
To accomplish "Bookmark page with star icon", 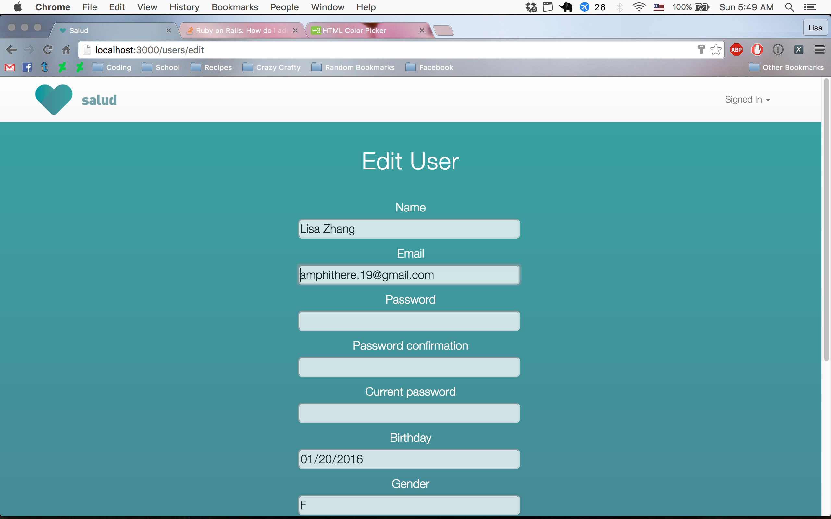I will (x=716, y=50).
